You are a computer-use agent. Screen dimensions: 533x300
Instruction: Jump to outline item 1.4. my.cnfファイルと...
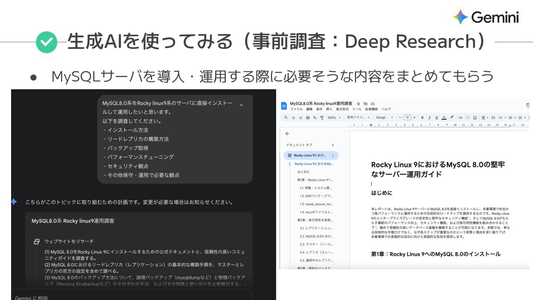point(316,212)
